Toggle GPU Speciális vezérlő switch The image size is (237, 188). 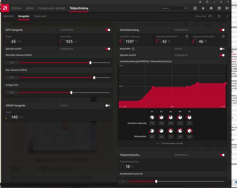tap(108, 49)
